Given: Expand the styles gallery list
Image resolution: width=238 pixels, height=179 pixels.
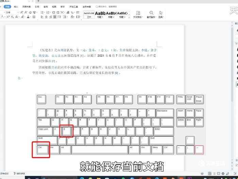Looking at the screenshot, I should [x=129, y=17].
